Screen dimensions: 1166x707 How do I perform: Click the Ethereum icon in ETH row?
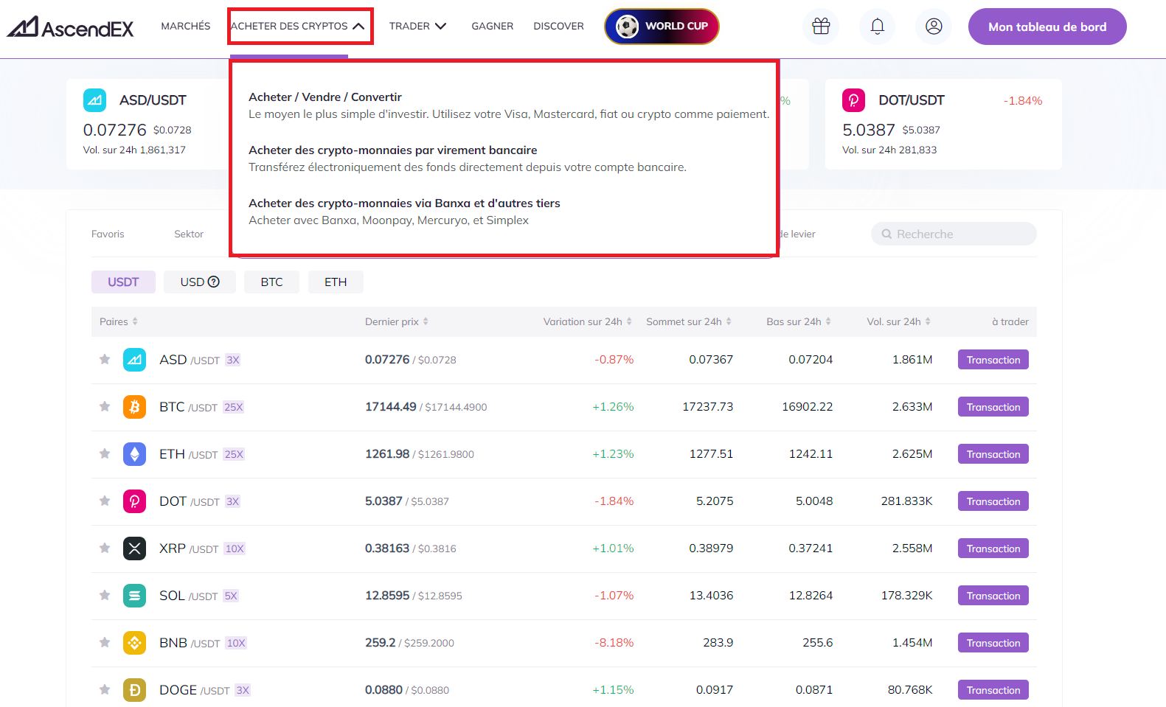tap(134, 454)
